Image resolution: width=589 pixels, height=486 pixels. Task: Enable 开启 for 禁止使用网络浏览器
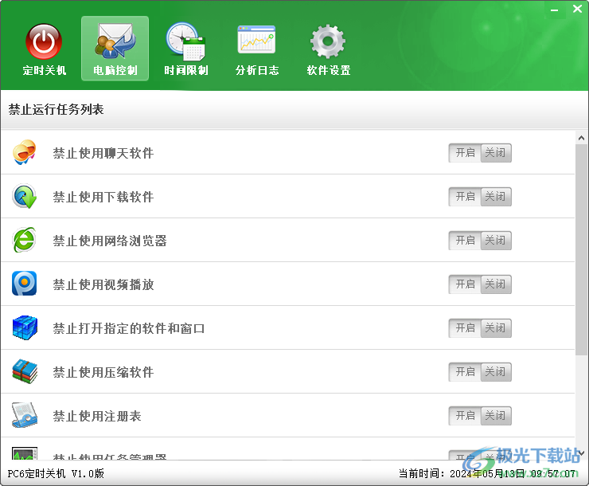(x=465, y=241)
